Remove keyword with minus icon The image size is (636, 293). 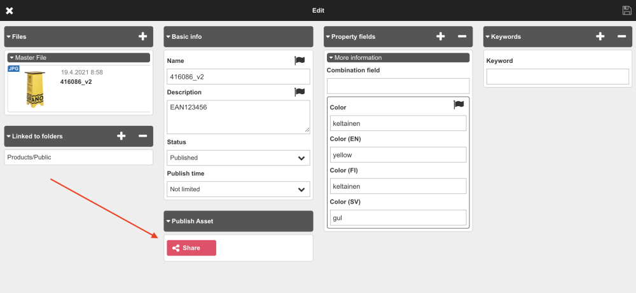pyautogui.click(x=621, y=36)
